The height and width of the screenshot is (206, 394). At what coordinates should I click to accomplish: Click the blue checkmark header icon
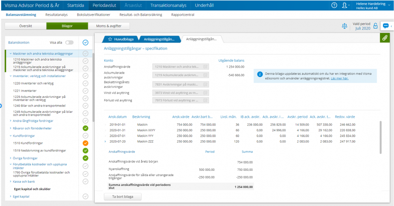pos(86,42)
